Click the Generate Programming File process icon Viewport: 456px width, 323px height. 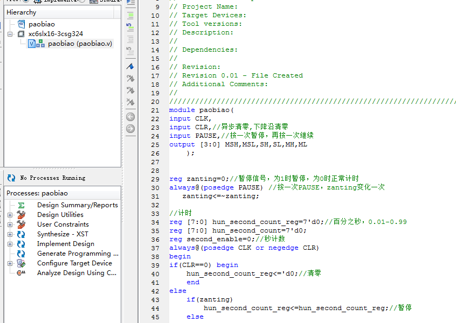21,254
